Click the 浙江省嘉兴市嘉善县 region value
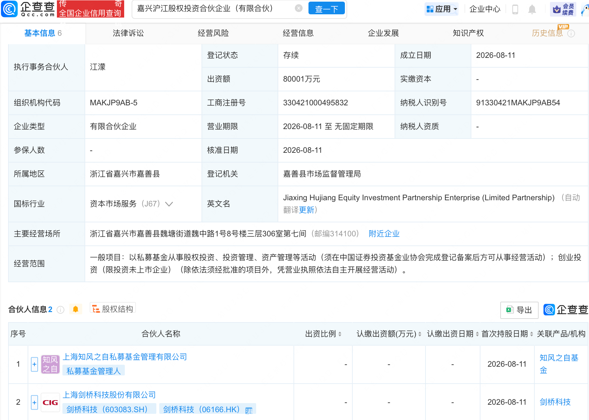The height and width of the screenshot is (420, 589). pyautogui.click(x=125, y=174)
